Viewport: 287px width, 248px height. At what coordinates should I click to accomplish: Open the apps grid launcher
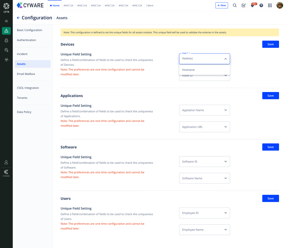coord(270,5)
